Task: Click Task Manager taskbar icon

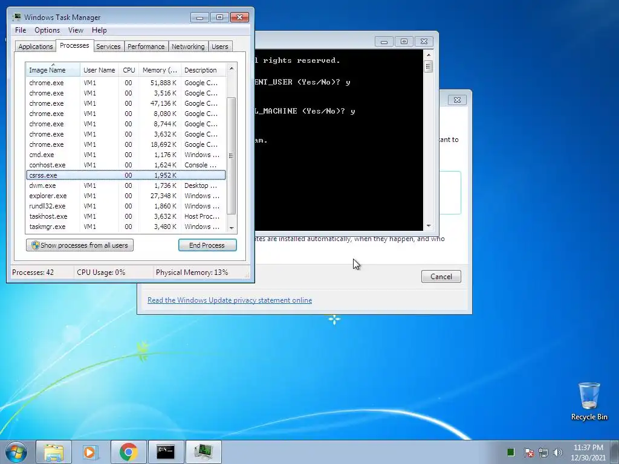Action: 203,452
